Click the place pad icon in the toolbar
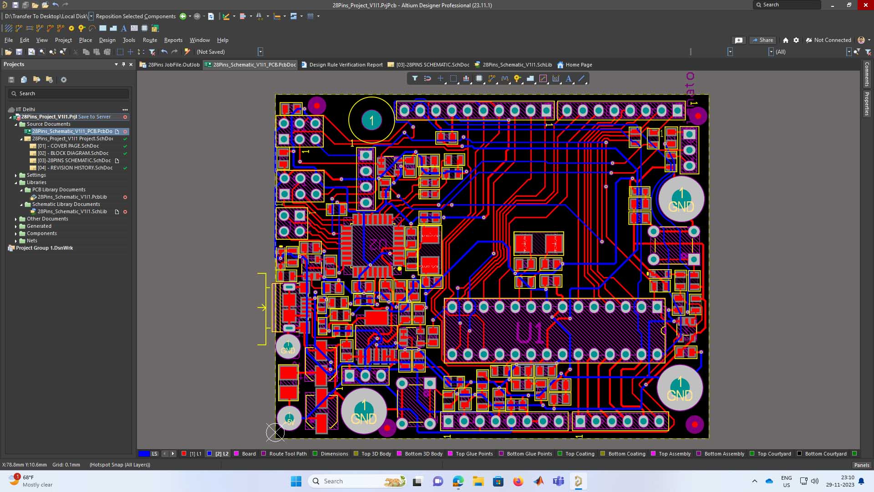The height and width of the screenshot is (492, 874). click(x=71, y=28)
